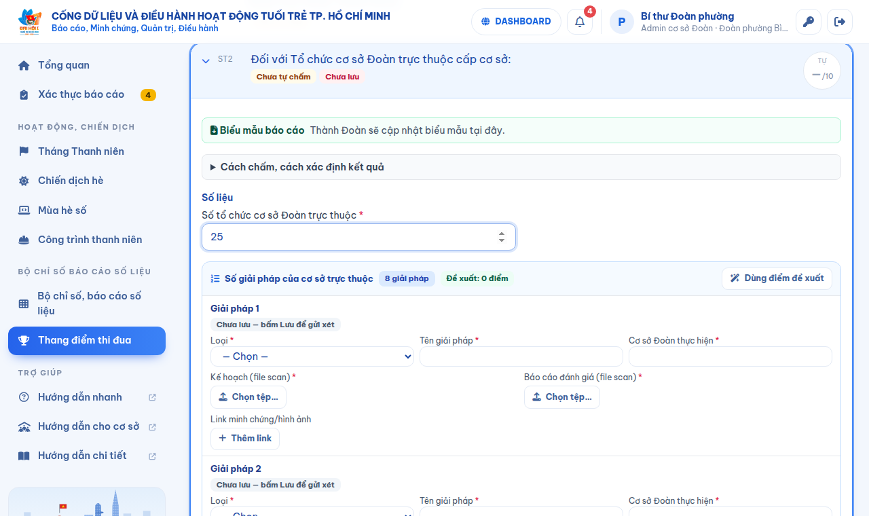Click the Chưa lưu status badge in ST2 header

(x=342, y=77)
